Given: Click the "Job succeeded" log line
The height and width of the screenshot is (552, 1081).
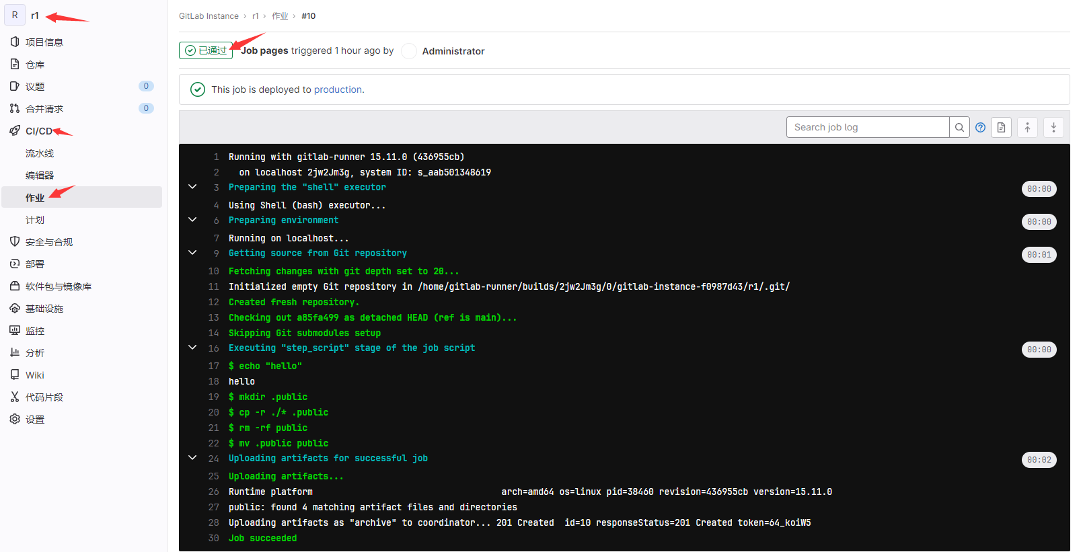Looking at the screenshot, I should tap(263, 538).
